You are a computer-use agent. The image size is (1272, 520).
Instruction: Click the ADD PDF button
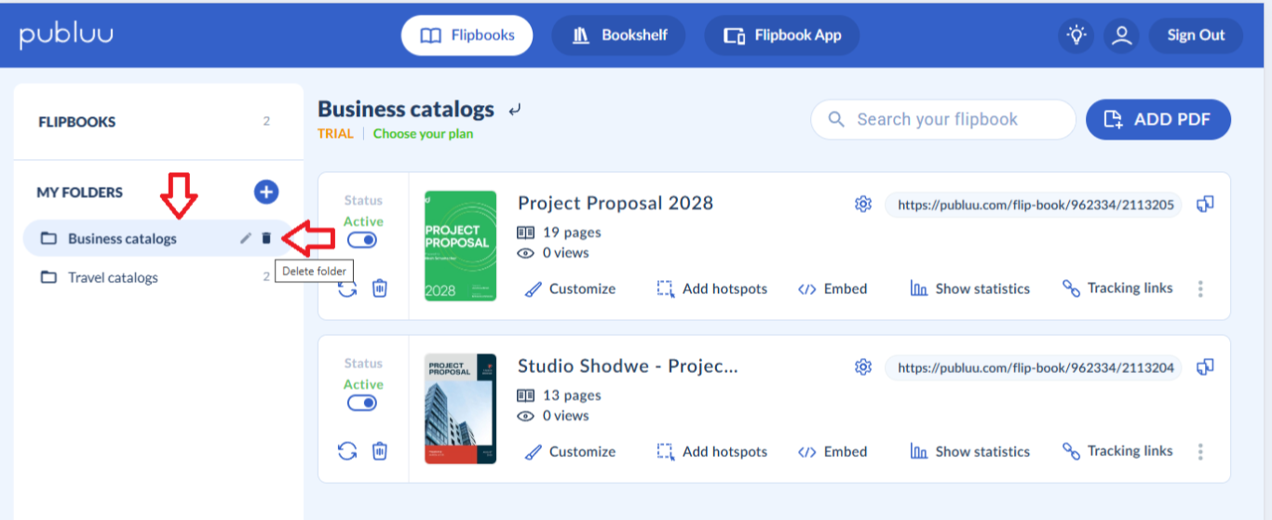(1158, 119)
